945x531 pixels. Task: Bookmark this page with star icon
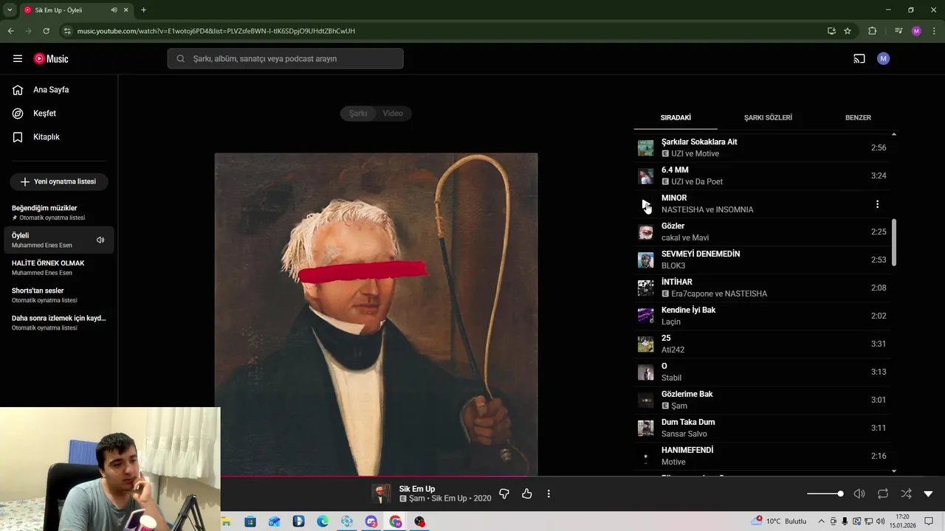click(x=848, y=31)
